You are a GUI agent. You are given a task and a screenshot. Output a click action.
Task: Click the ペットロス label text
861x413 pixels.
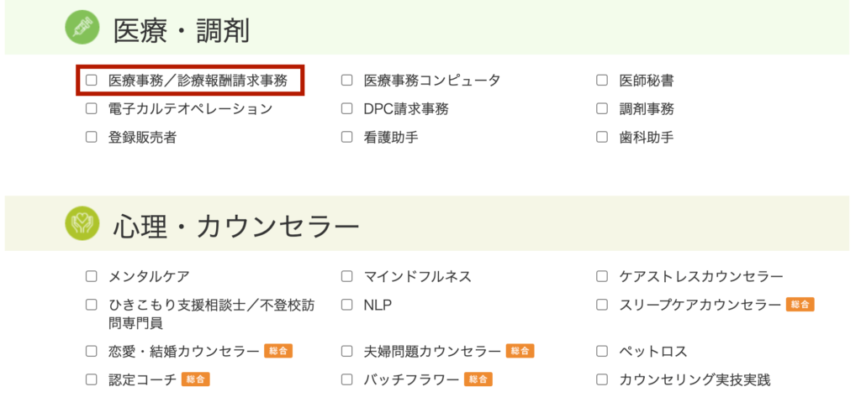653,351
